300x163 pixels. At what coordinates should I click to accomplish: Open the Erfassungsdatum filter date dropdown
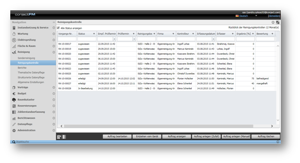coord(214,39)
